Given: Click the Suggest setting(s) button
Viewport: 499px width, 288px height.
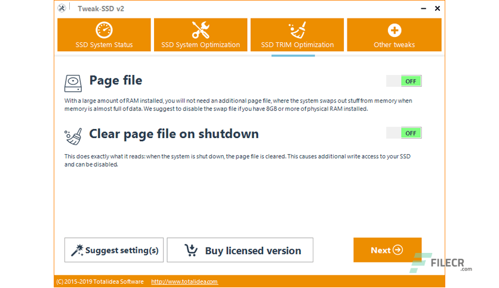Looking at the screenshot, I should (114, 250).
